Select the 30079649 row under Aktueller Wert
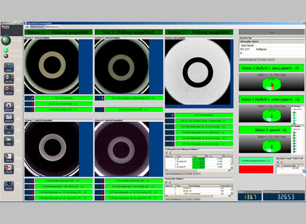The image size is (306, 224). (272, 45)
